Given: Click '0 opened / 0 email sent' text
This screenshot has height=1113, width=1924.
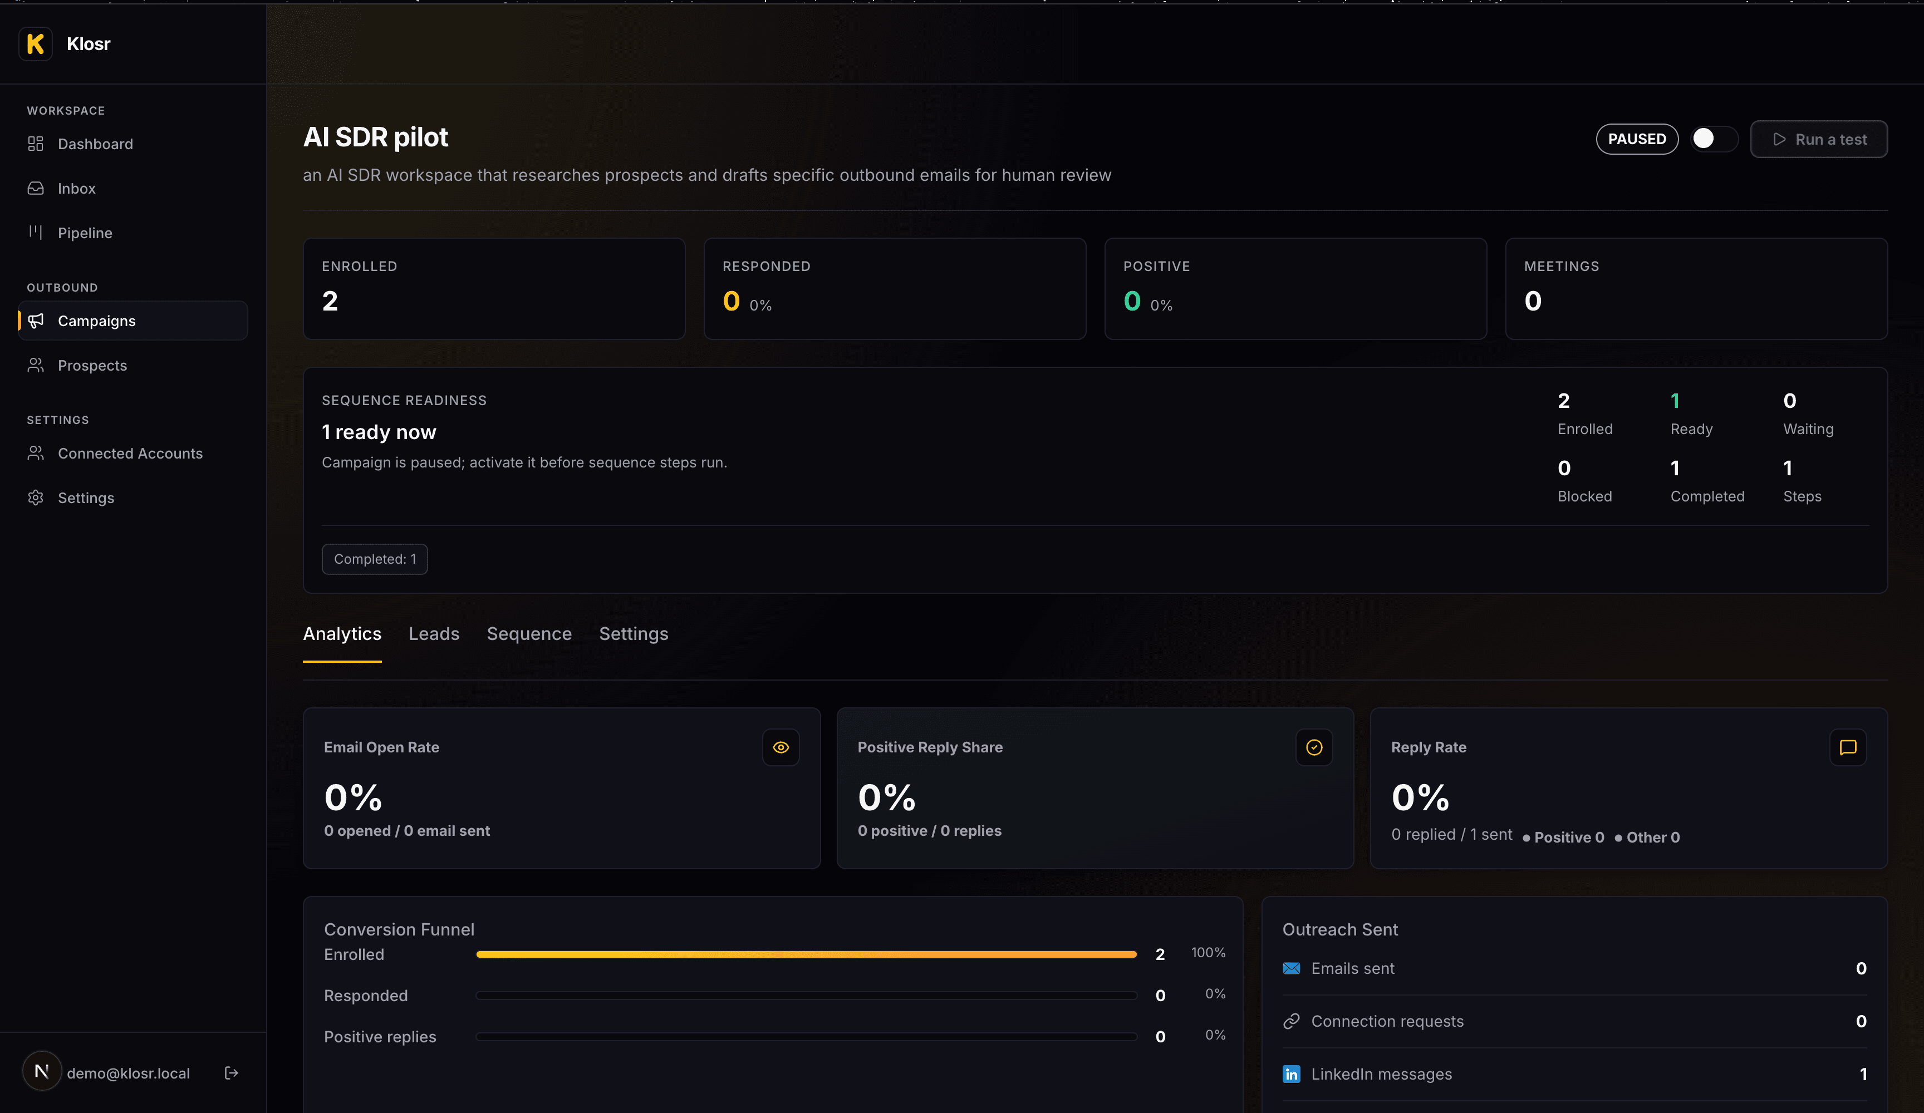Looking at the screenshot, I should (407, 830).
